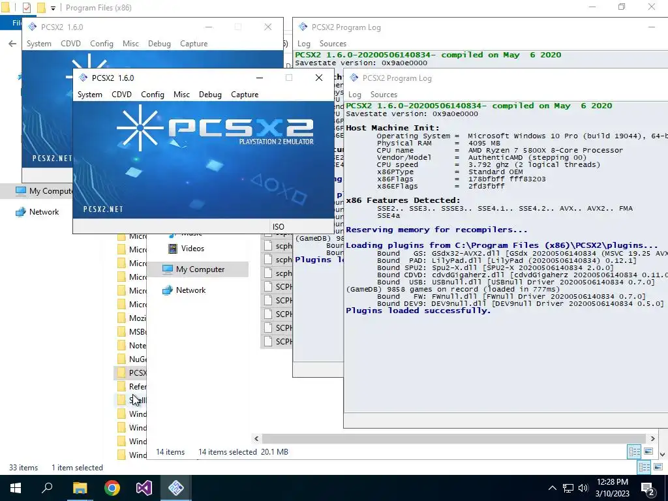Select the Refer folder icon in file list
The width and height of the screenshot is (668, 501).
(x=121, y=386)
